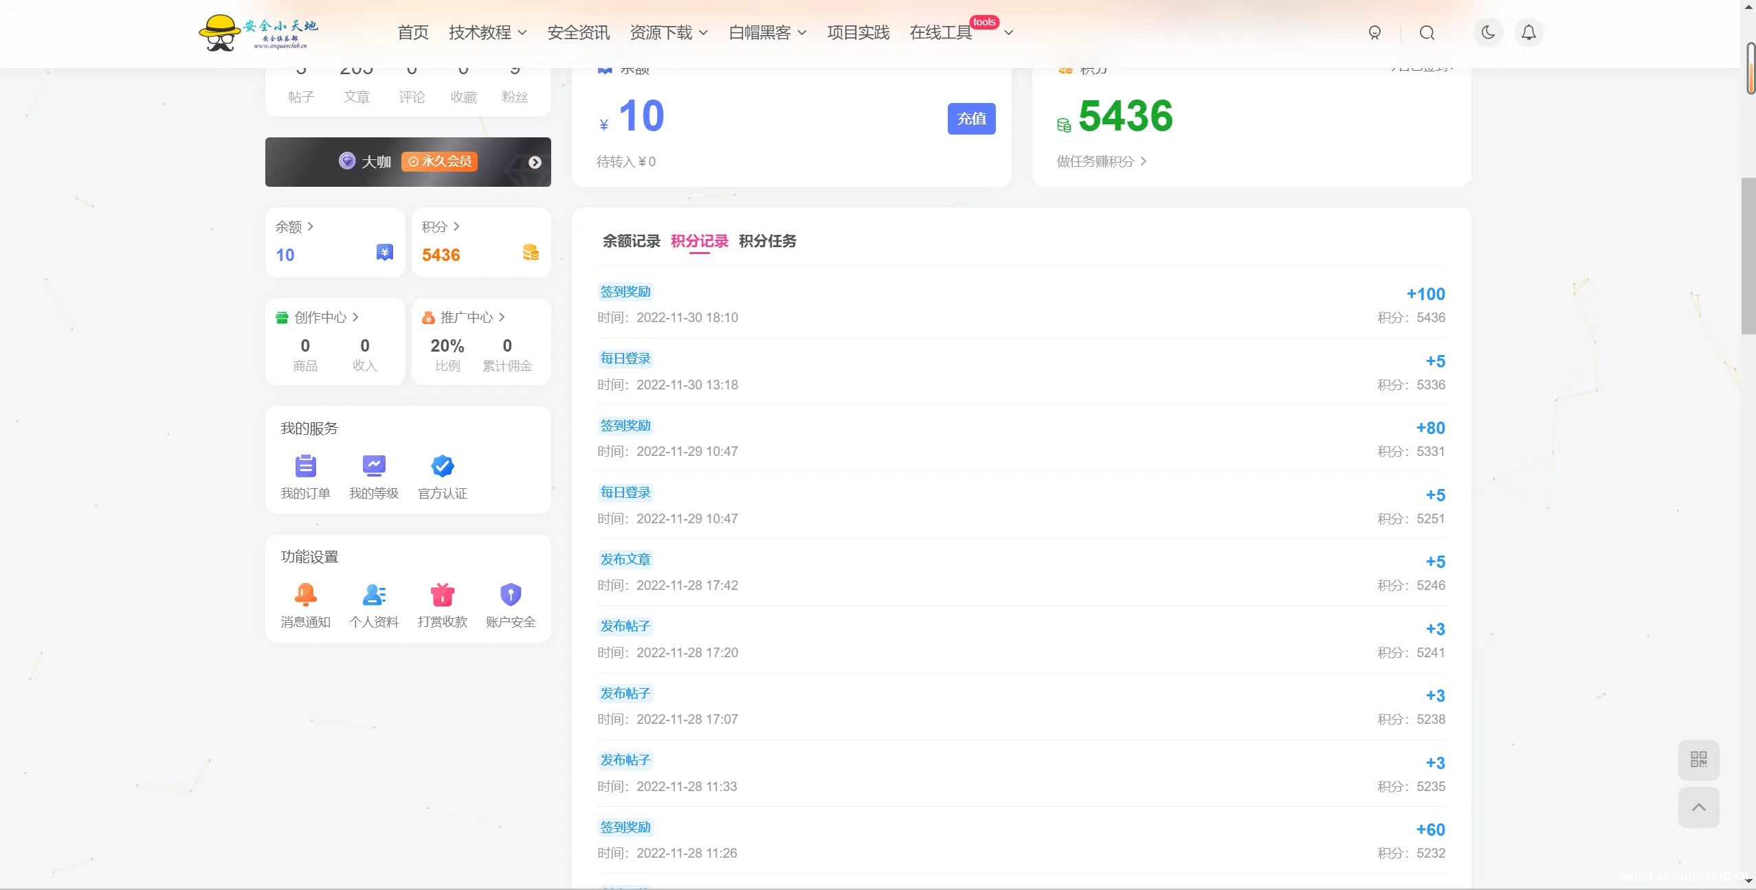Open 项目实践 nav item
Screen dimensions: 1756x890
click(858, 32)
